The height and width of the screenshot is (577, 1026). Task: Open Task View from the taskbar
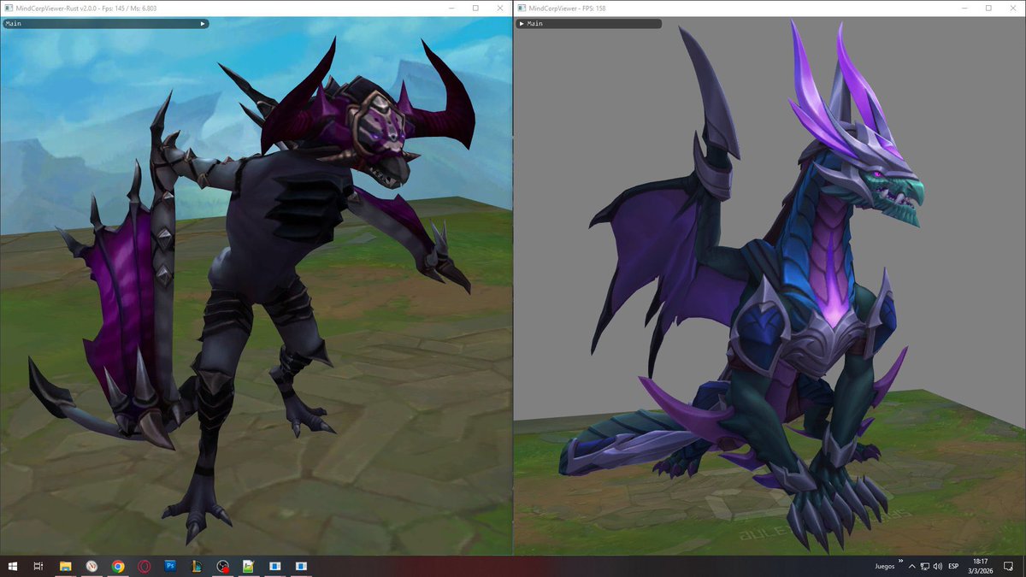tap(38, 566)
